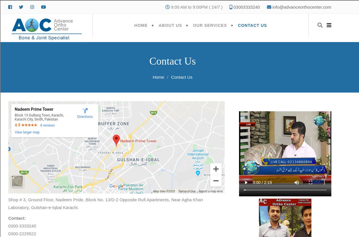
Task: Switch map to satellite view thumbnail
Action: [17, 181]
